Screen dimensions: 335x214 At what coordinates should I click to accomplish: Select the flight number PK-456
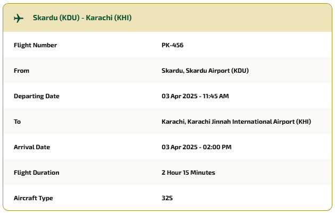pyautogui.click(x=172, y=45)
